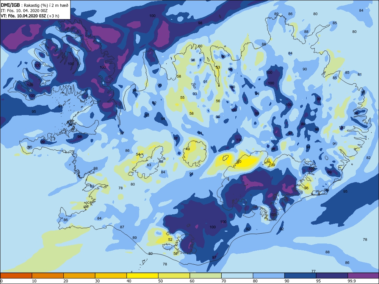Select the 55 humidity value on the map
Viewport: 379px width, 284px height.
(182, 98)
